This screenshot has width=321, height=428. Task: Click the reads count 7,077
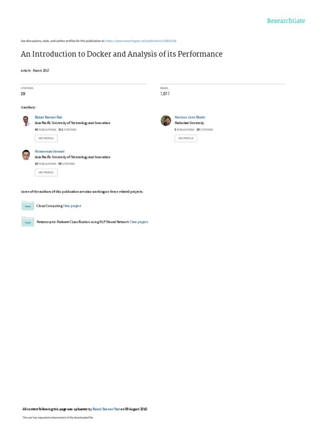click(165, 94)
